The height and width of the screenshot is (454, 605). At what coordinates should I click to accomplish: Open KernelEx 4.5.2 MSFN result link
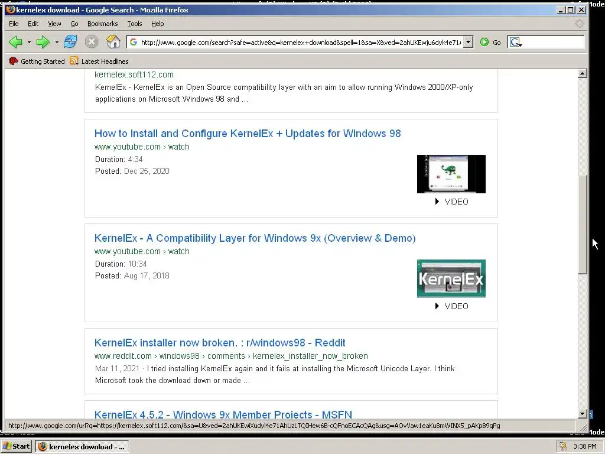[223, 414]
